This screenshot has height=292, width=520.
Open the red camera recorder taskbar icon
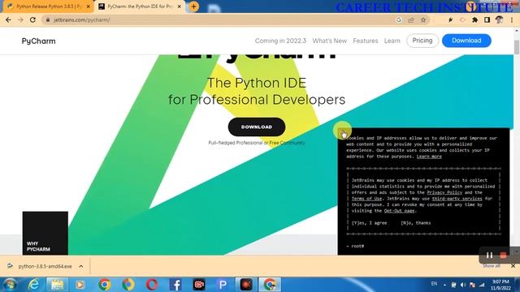click(199, 285)
